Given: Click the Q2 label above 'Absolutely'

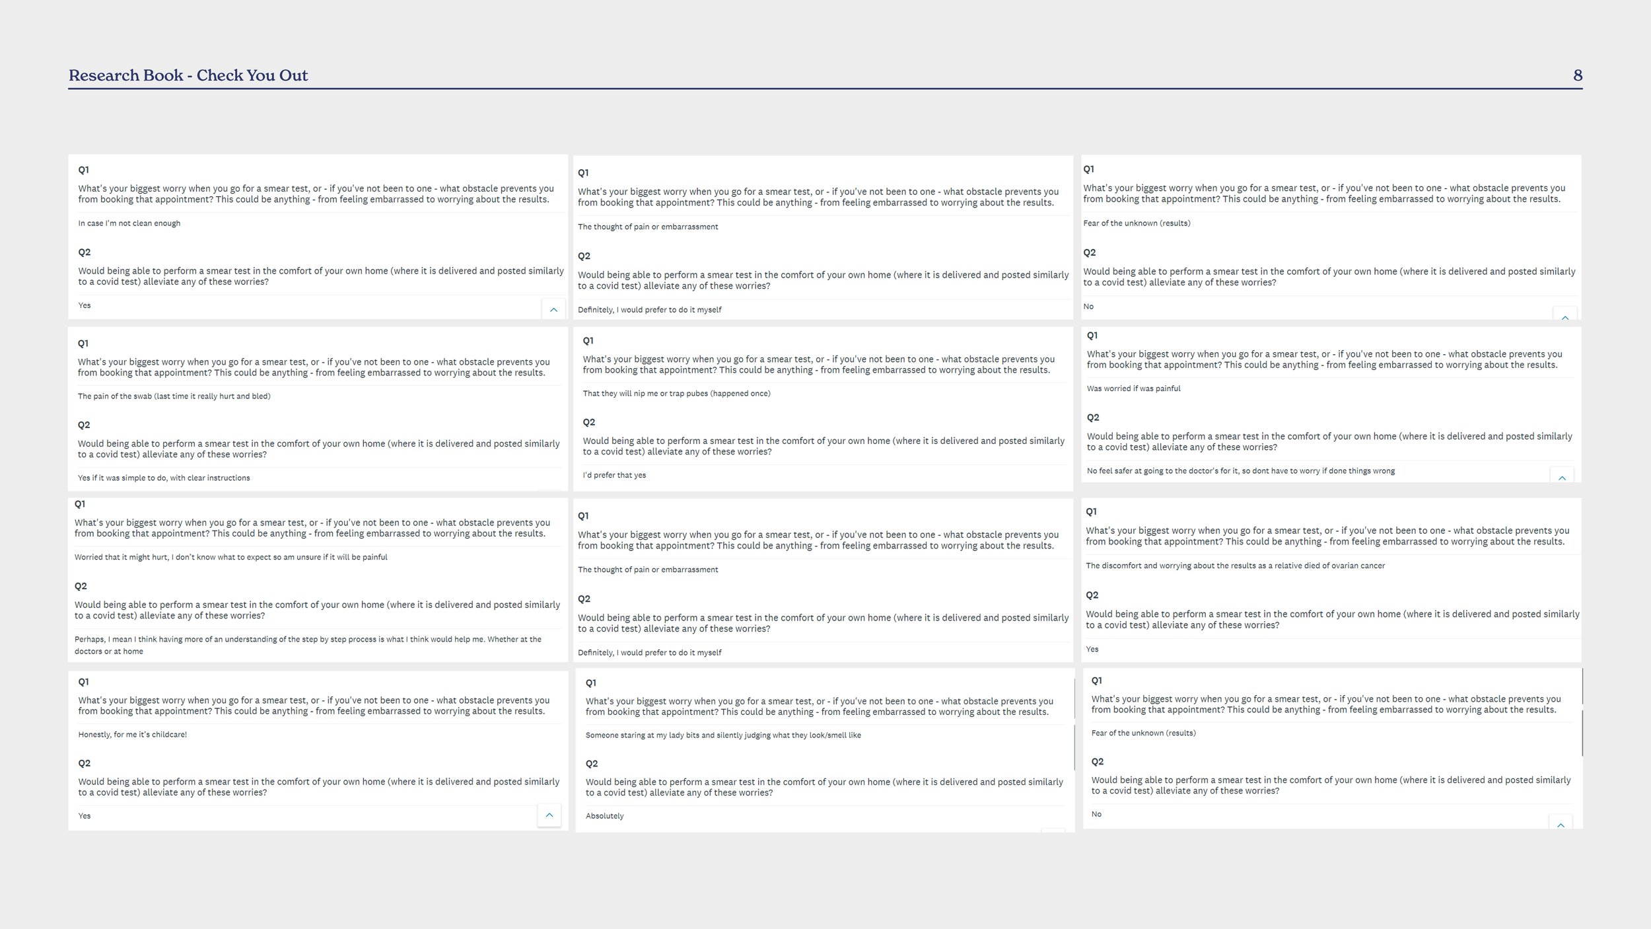Looking at the screenshot, I should point(592,764).
